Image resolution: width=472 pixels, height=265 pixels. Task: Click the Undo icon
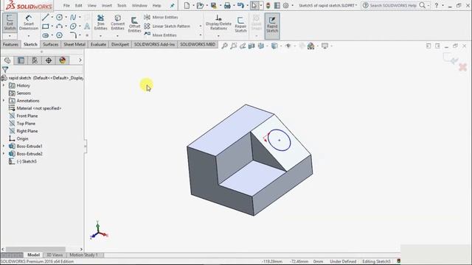tap(240, 5)
